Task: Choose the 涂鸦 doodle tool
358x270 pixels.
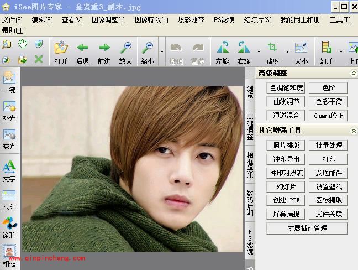Action: point(9,225)
